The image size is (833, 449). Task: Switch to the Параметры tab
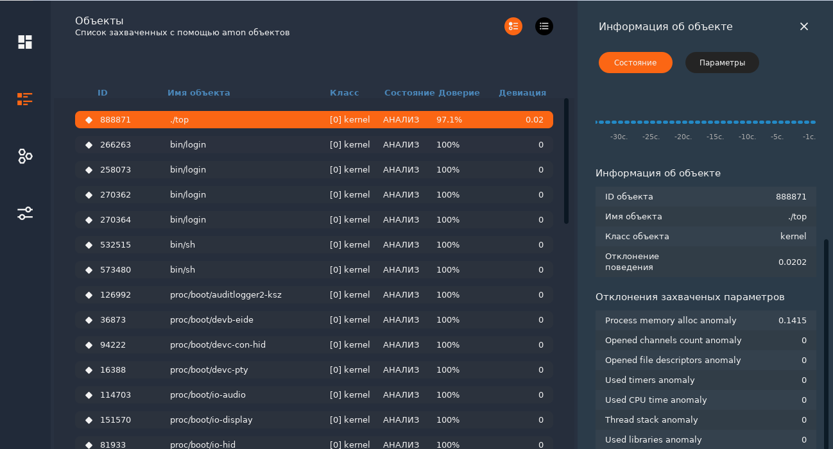point(722,63)
